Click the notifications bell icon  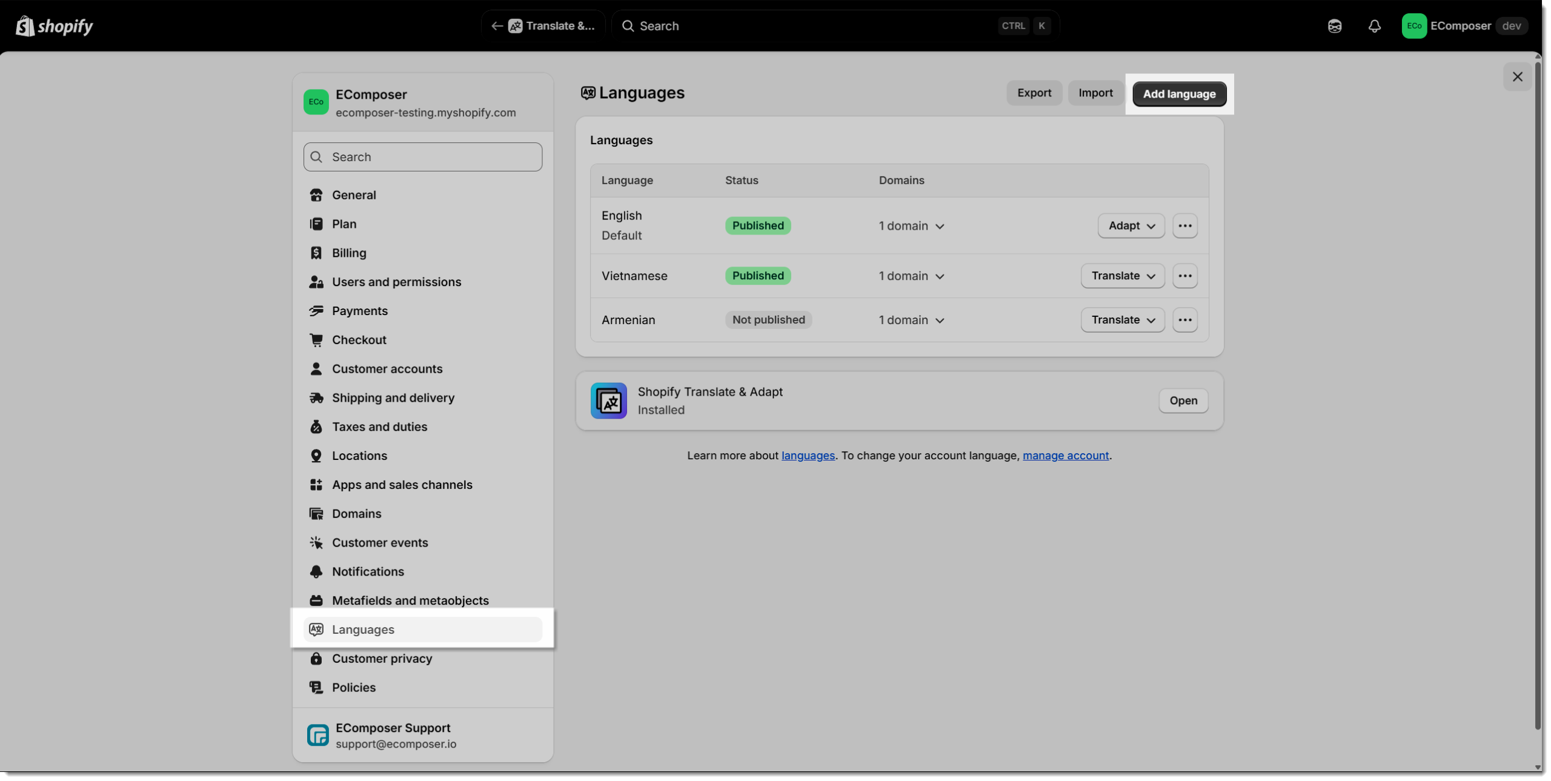pyautogui.click(x=1374, y=26)
